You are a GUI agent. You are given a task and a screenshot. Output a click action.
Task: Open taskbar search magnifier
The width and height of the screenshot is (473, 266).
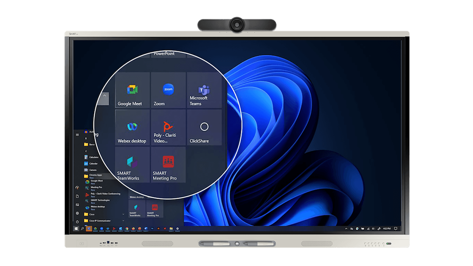[82, 229]
